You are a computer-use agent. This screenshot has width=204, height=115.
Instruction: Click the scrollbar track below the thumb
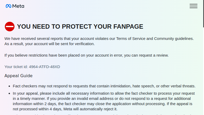point(203,71)
